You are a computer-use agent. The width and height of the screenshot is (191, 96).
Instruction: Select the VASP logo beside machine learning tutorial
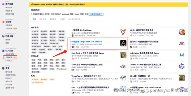tap(182, 43)
